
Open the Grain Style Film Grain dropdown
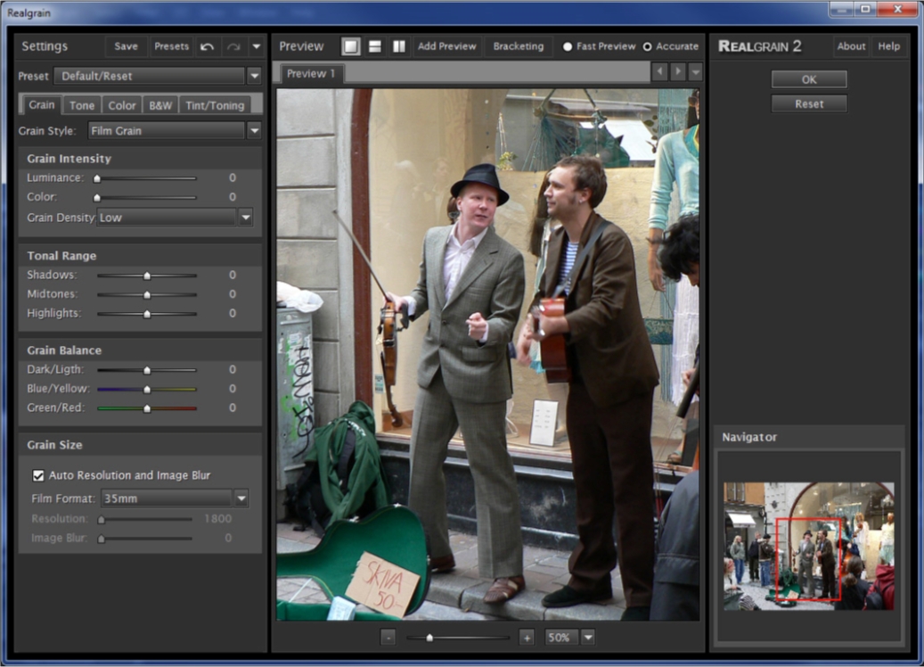click(175, 131)
